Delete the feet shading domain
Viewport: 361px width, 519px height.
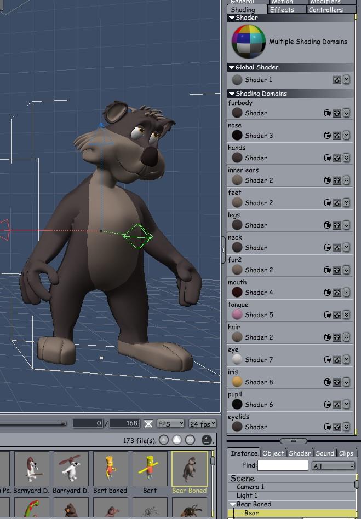tap(327, 202)
